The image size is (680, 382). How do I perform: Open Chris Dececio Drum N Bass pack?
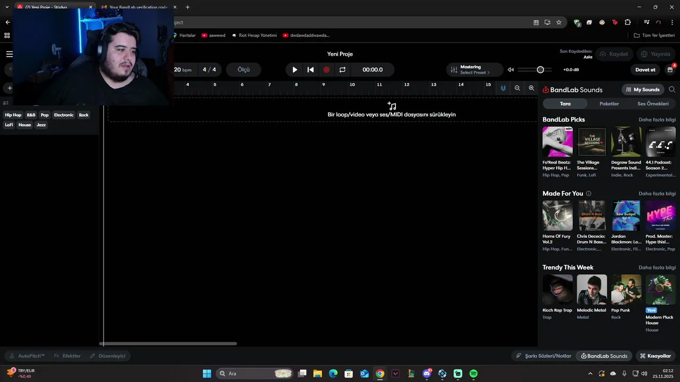click(592, 215)
